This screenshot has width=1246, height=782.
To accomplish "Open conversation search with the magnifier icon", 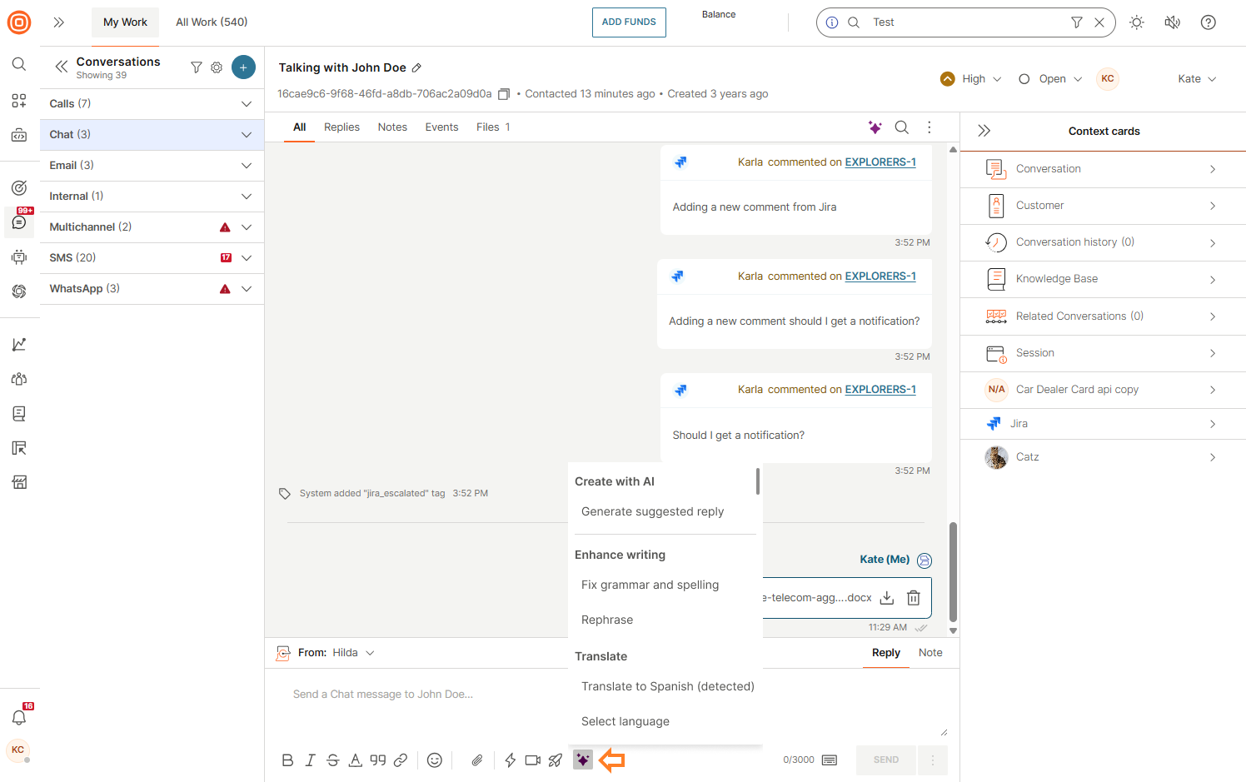I will [901, 127].
